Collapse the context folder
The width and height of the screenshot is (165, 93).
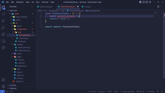pyautogui.click(x=12, y=44)
